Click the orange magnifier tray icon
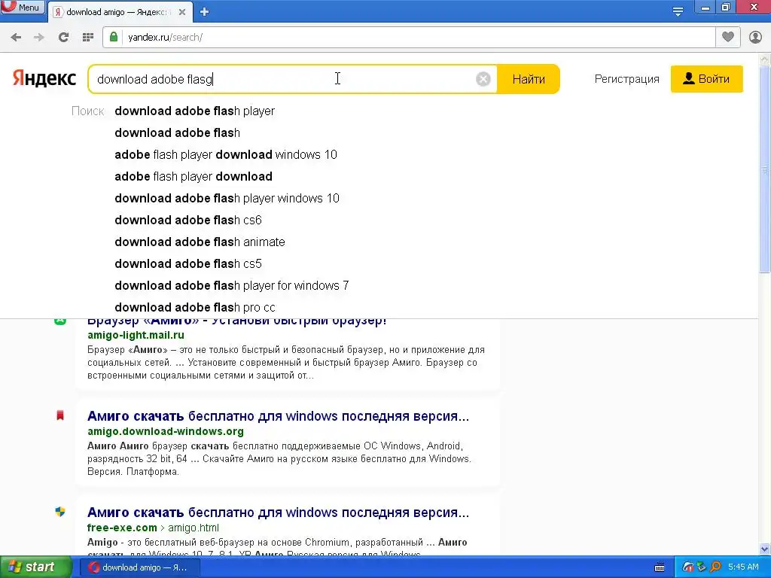This screenshot has height=578, width=771. pyautogui.click(x=715, y=567)
